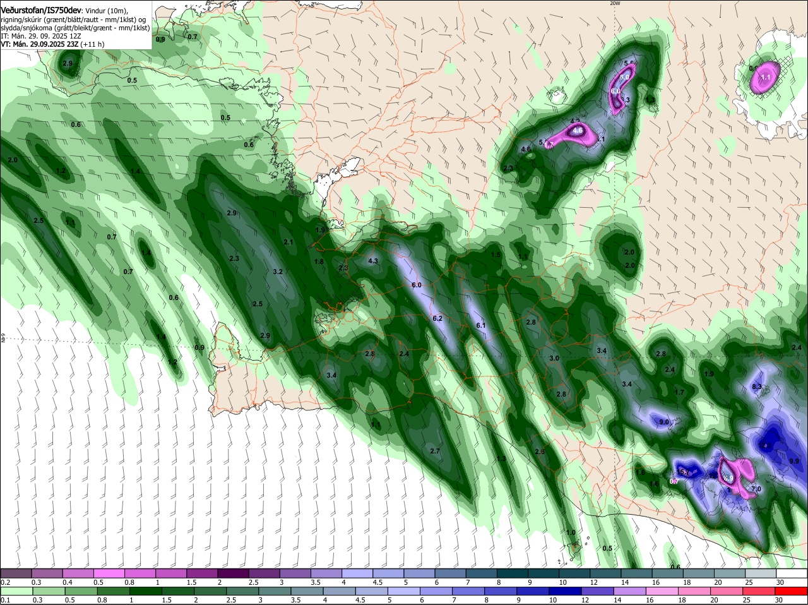The width and height of the screenshot is (808, 605).
Task: Pick the purple 3 swatch in the snow legend
Action: (x=295, y=573)
